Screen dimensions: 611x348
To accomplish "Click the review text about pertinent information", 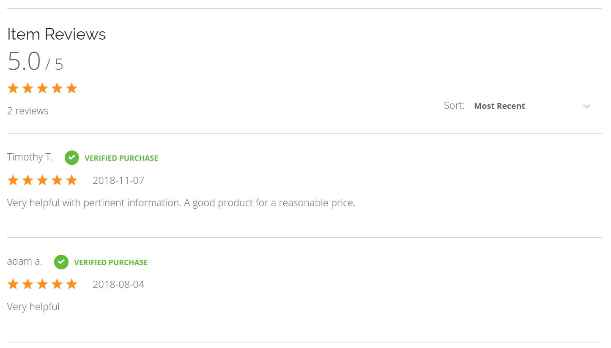I will coord(181,203).
